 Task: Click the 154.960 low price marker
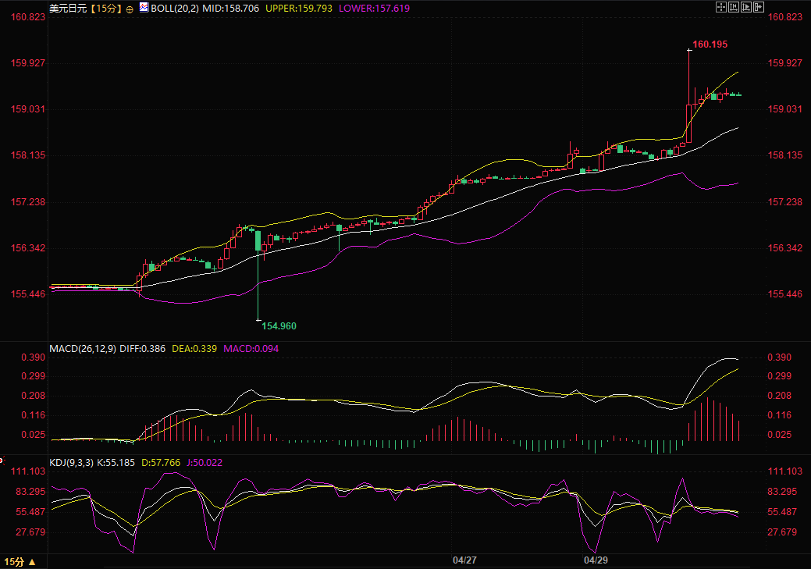pyautogui.click(x=279, y=325)
